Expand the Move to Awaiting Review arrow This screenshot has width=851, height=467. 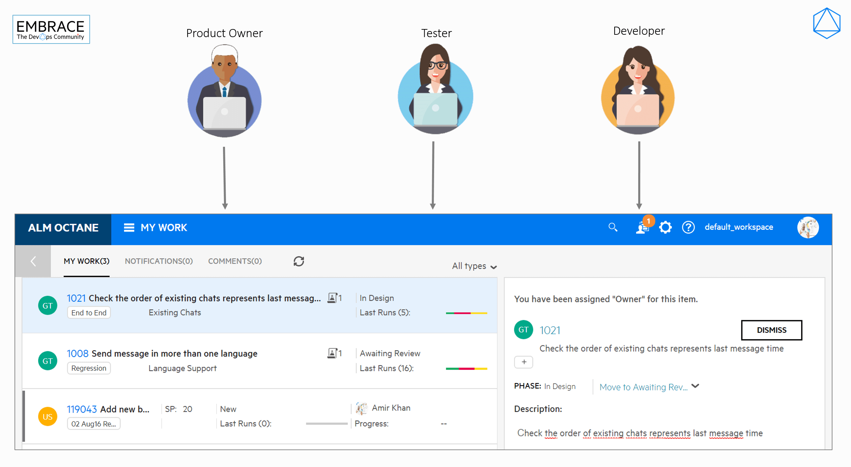click(x=695, y=386)
